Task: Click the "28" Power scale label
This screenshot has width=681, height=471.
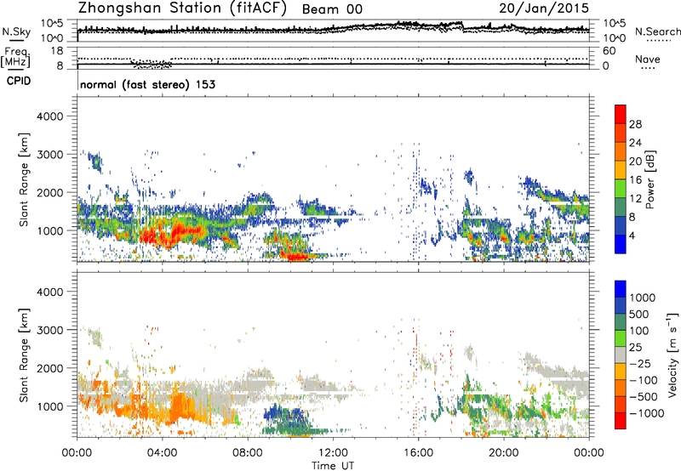Action: pos(635,124)
